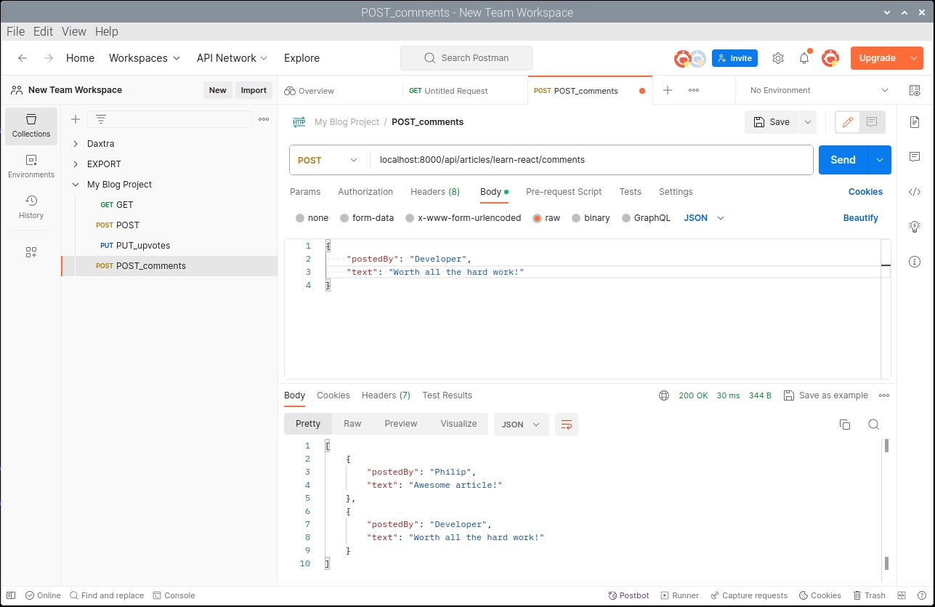Copy the response body

(845, 425)
